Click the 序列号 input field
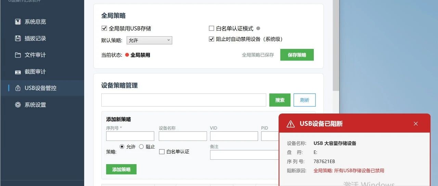This screenshot has height=186, width=438. click(130, 136)
